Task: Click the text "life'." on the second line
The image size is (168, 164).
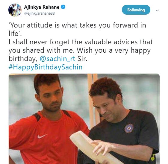Action: coord(15,34)
